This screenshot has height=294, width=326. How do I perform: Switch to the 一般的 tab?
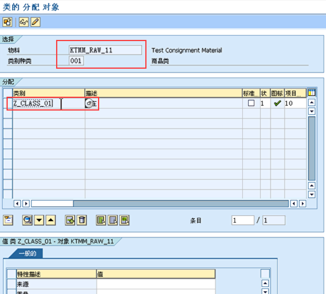click(27, 253)
